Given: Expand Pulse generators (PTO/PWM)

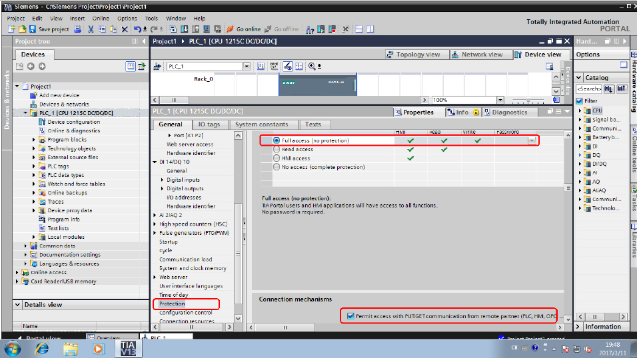Looking at the screenshot, I should [155, 233].
